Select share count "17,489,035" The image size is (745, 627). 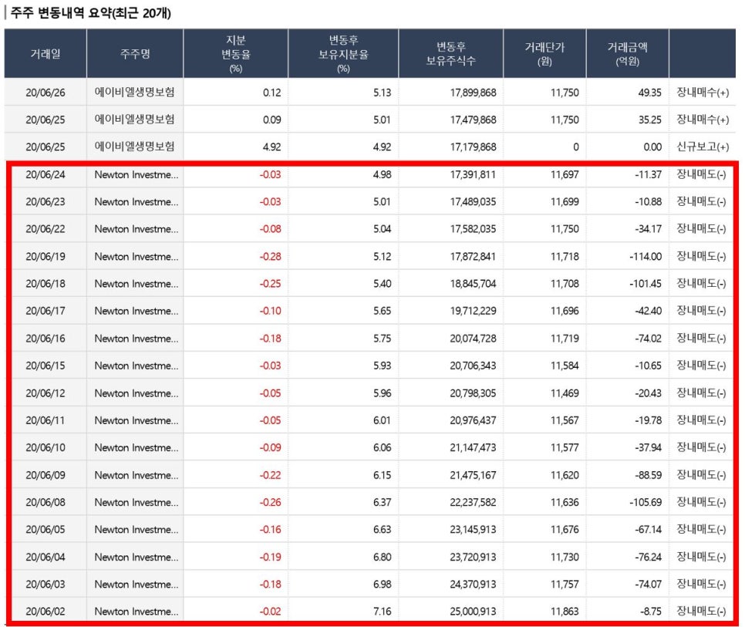474,202
